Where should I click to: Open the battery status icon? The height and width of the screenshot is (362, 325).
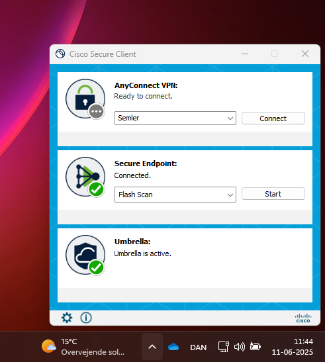255,347
